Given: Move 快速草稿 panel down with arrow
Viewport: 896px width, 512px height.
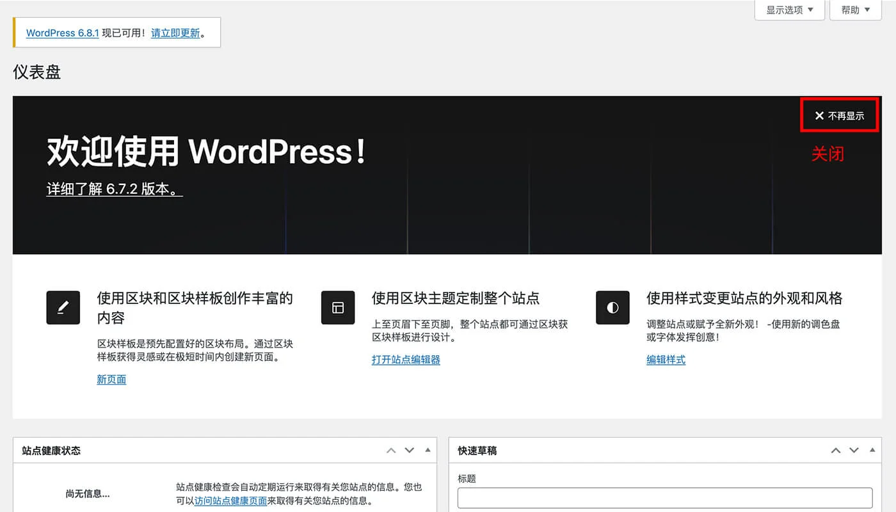Looking at the screenshot, I should 854,451.
